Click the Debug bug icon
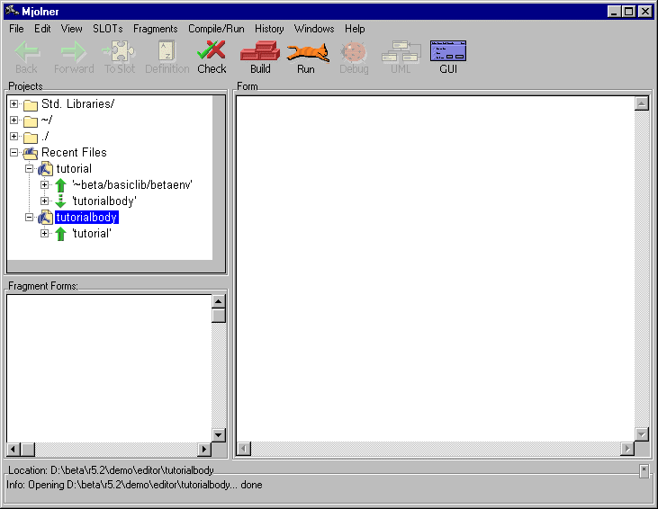 pos(354,52)
